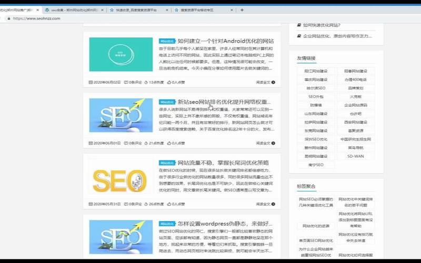Viewport: 421px width, 263px height.
Task: Click tag 网站SEO必须掌握的几种关键词优化工具
Action: pyautogui.click(x=316, y=202)
